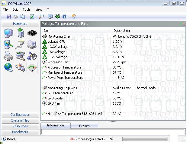Open the Printers icon in Hardware panel
Screen dimensions: 187x144
pyautogui.click(x=8, y=56)
